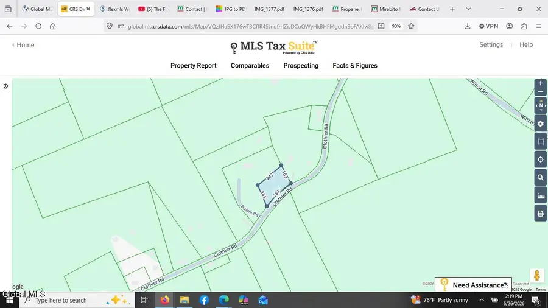The width and height of the screenshot is (548, 308).
Task: Click the Need Assistance chat button
Action: click(x=473, y=285)
